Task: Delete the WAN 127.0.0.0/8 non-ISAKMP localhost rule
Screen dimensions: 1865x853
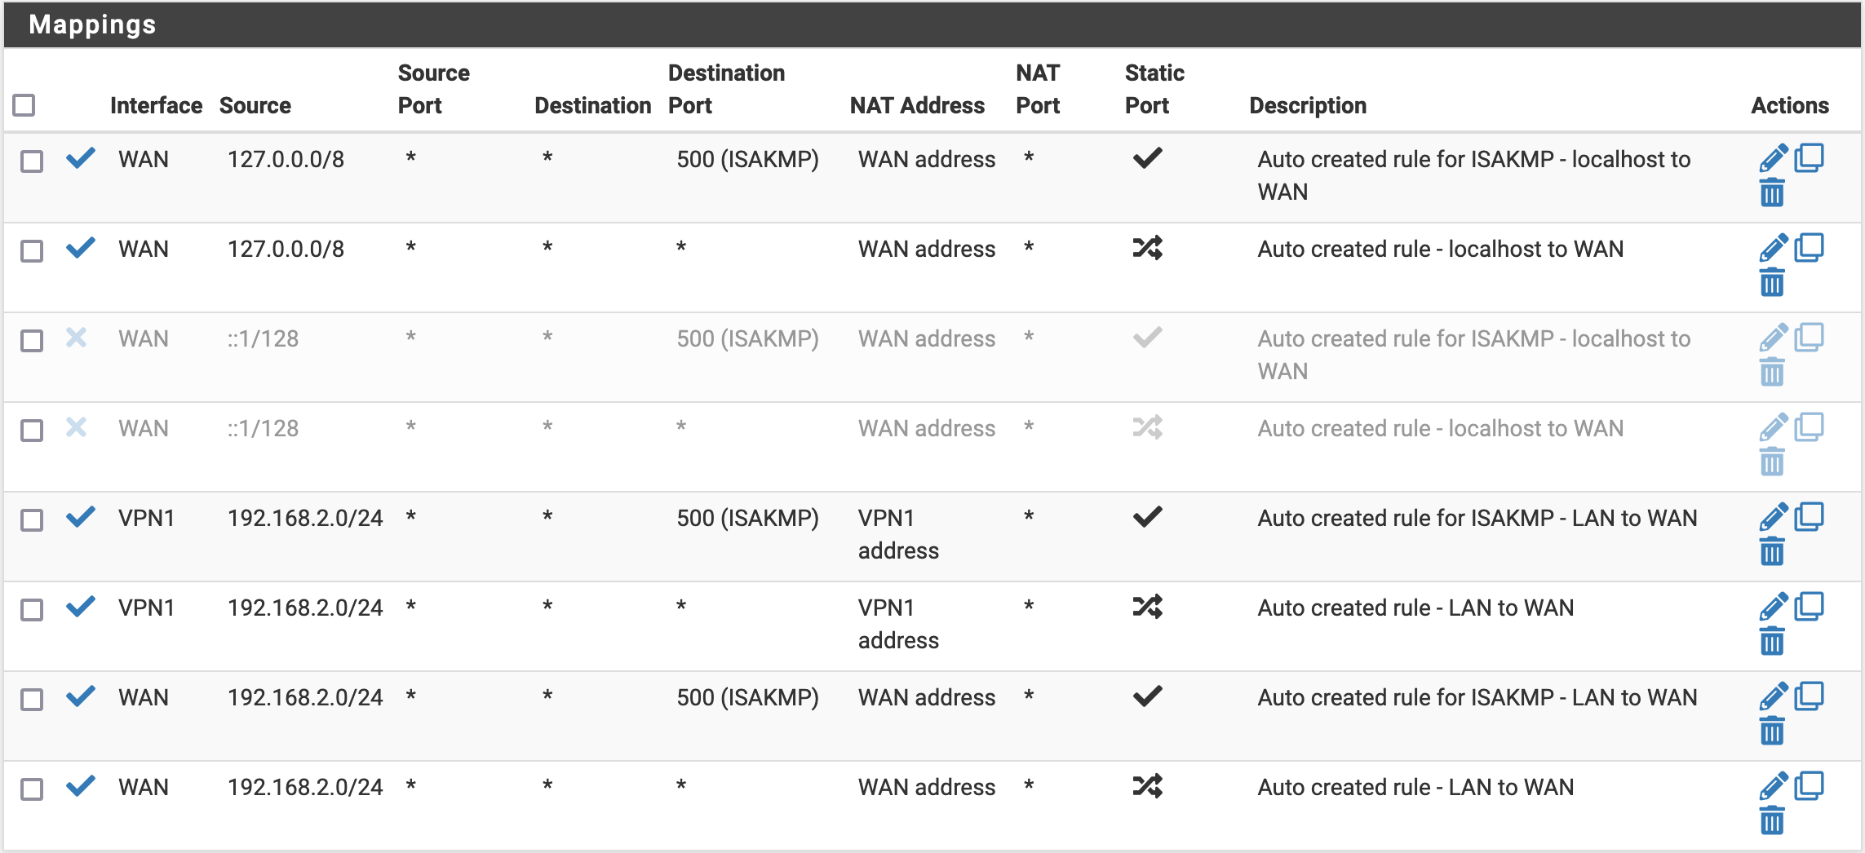Action: click(x=1772, y=283)
